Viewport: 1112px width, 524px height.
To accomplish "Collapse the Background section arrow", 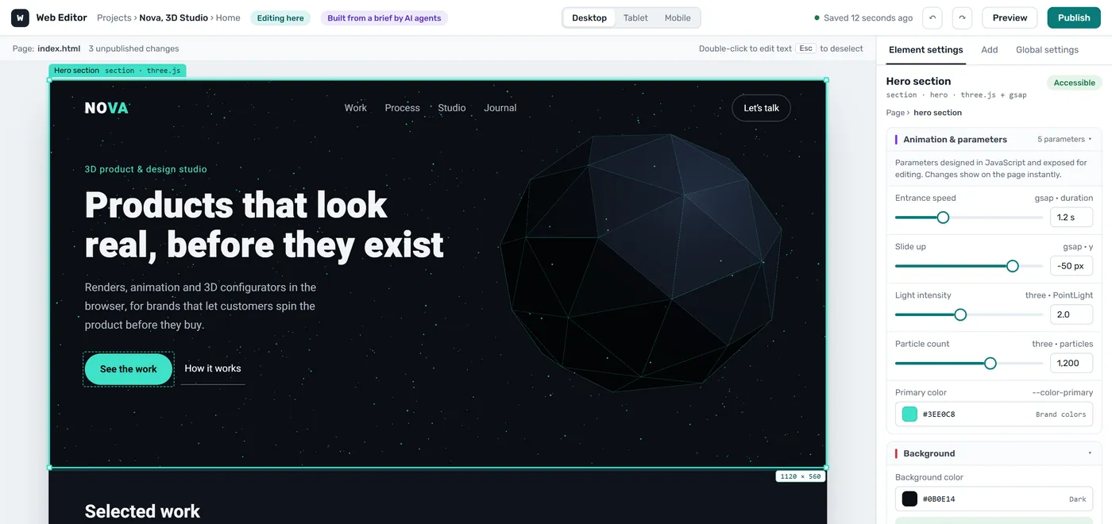I will tap(1090, 453).
